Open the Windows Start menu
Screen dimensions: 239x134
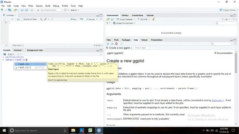pos(4,130)
